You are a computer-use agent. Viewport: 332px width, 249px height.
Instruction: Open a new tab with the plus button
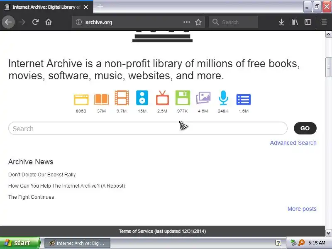click(x=100, y=7)
